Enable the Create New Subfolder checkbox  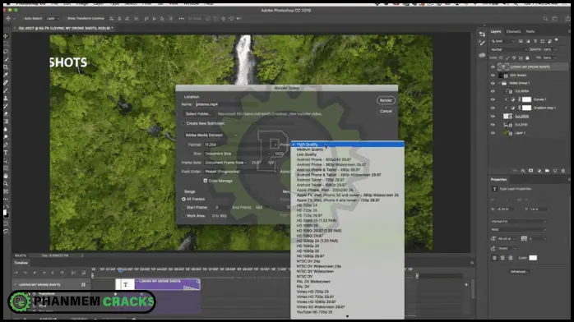[183, 123]
